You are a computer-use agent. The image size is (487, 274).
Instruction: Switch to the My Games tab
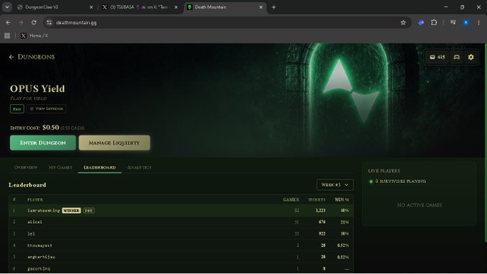tap(60, 167)
